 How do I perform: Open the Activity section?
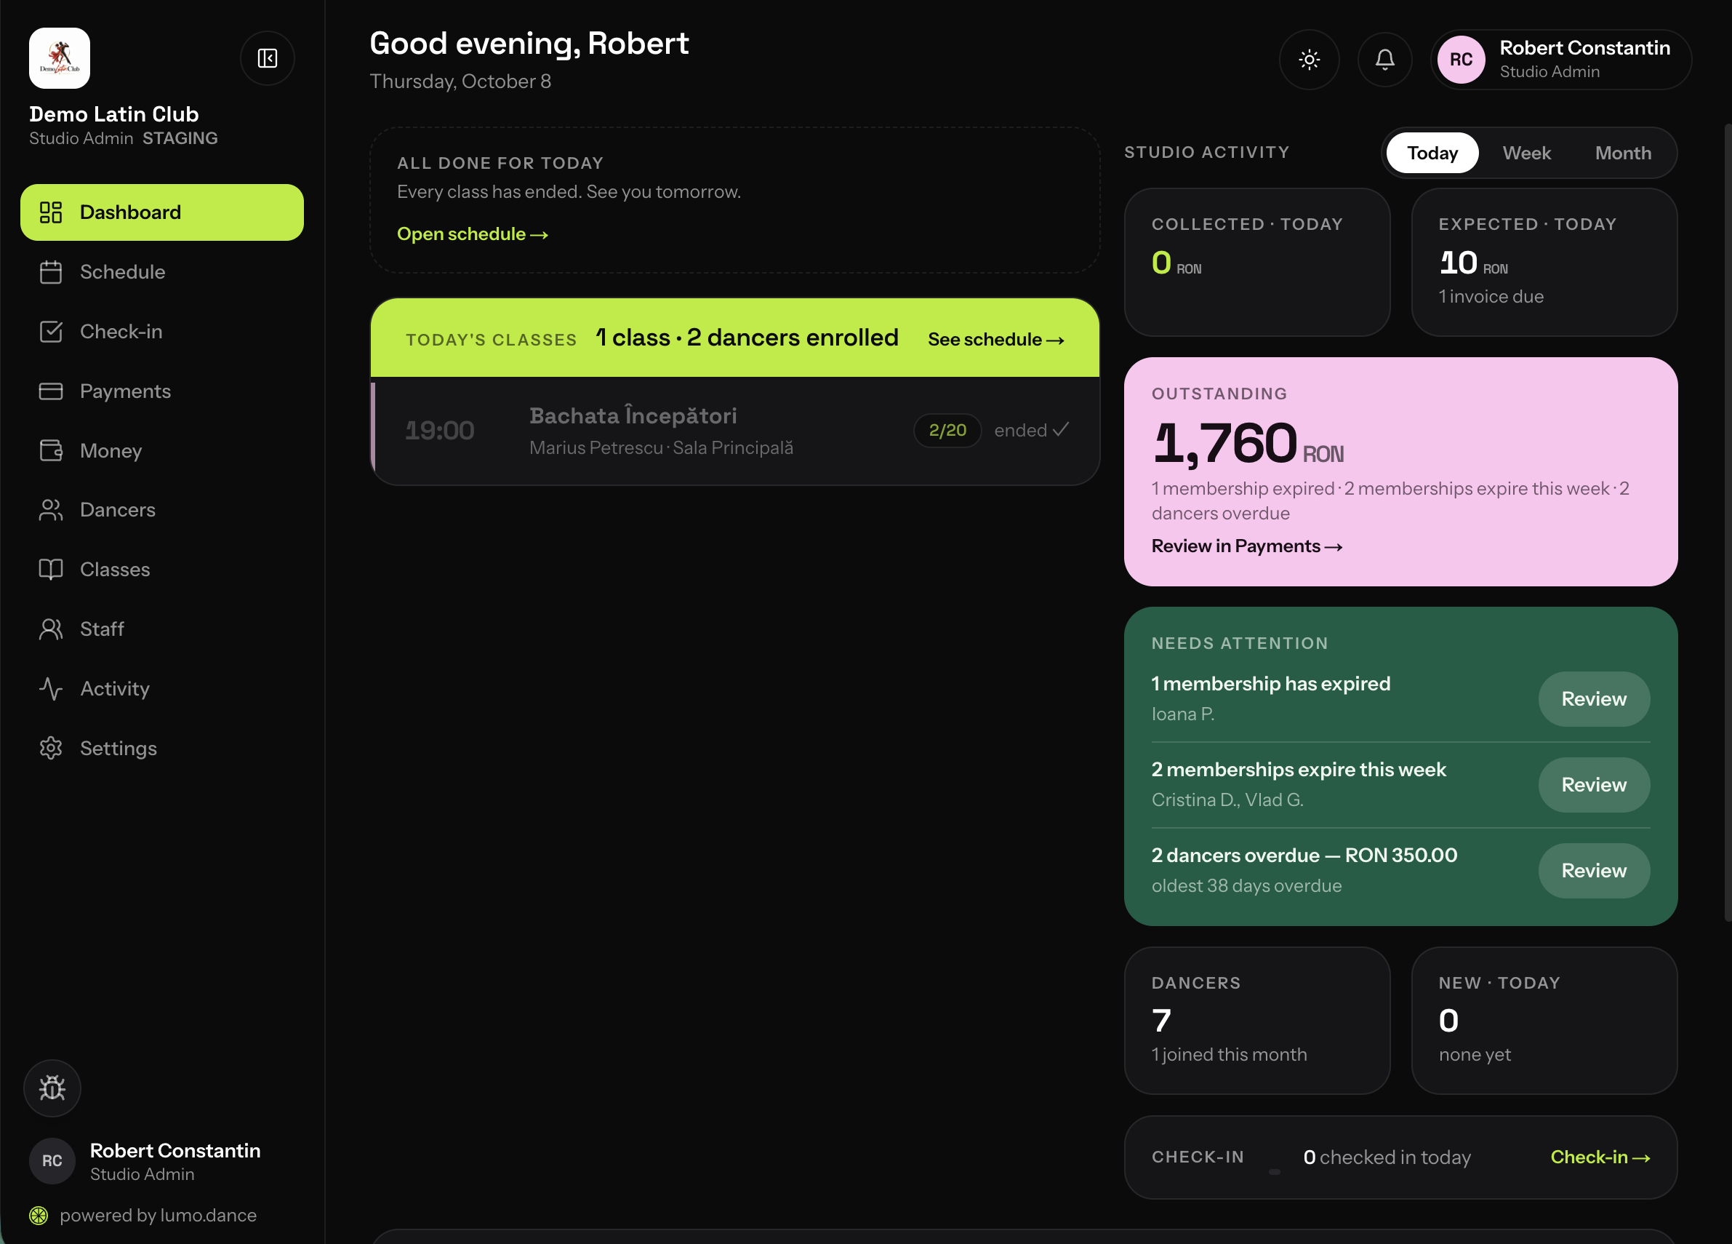(x=162, y=688)
